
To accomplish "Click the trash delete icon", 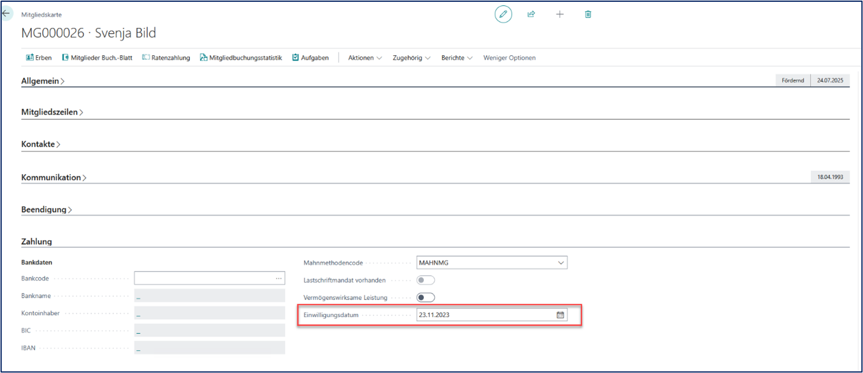I will pyautogui.click(x=588, y=14).
